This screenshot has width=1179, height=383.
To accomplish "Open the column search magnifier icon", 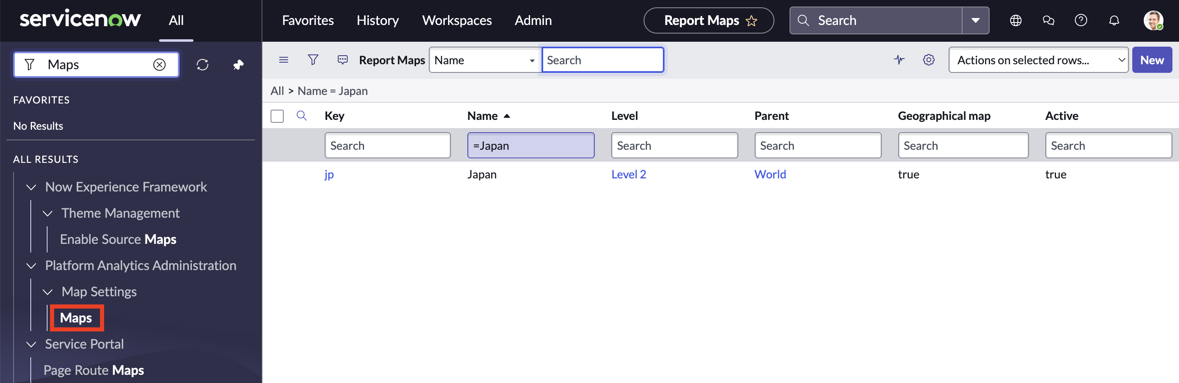I will tap(302, 116).
